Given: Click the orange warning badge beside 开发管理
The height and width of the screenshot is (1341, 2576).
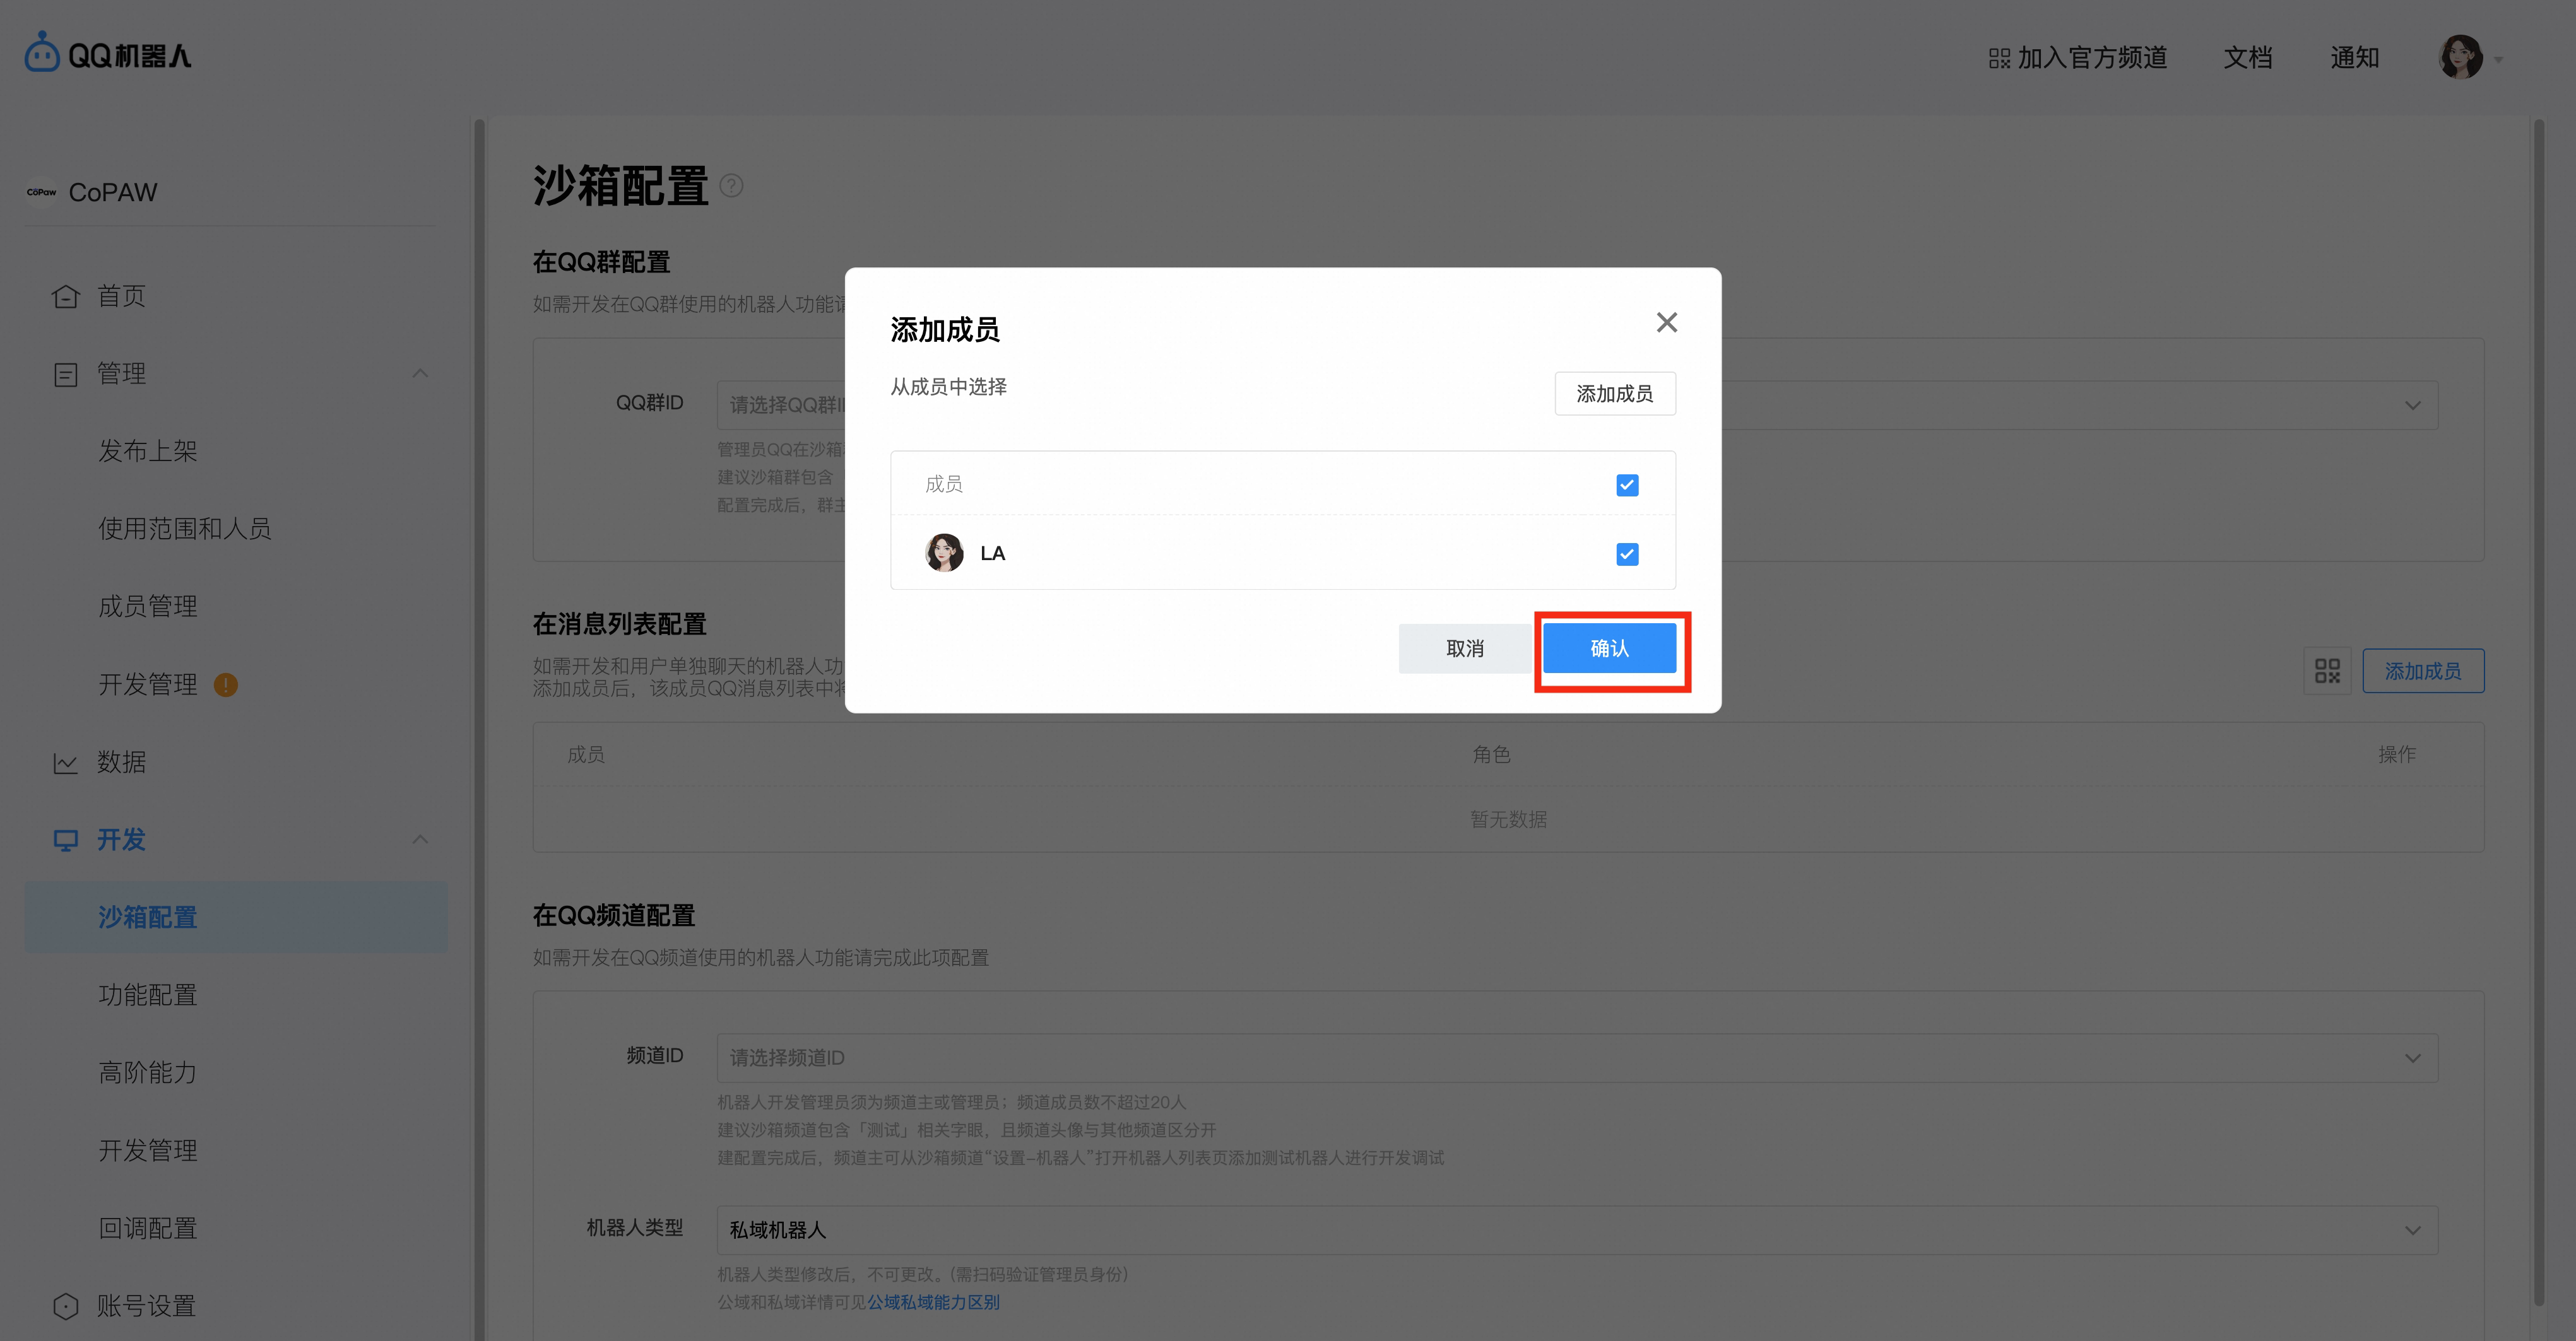Looking at the screenshot, I should pos(226,684).
